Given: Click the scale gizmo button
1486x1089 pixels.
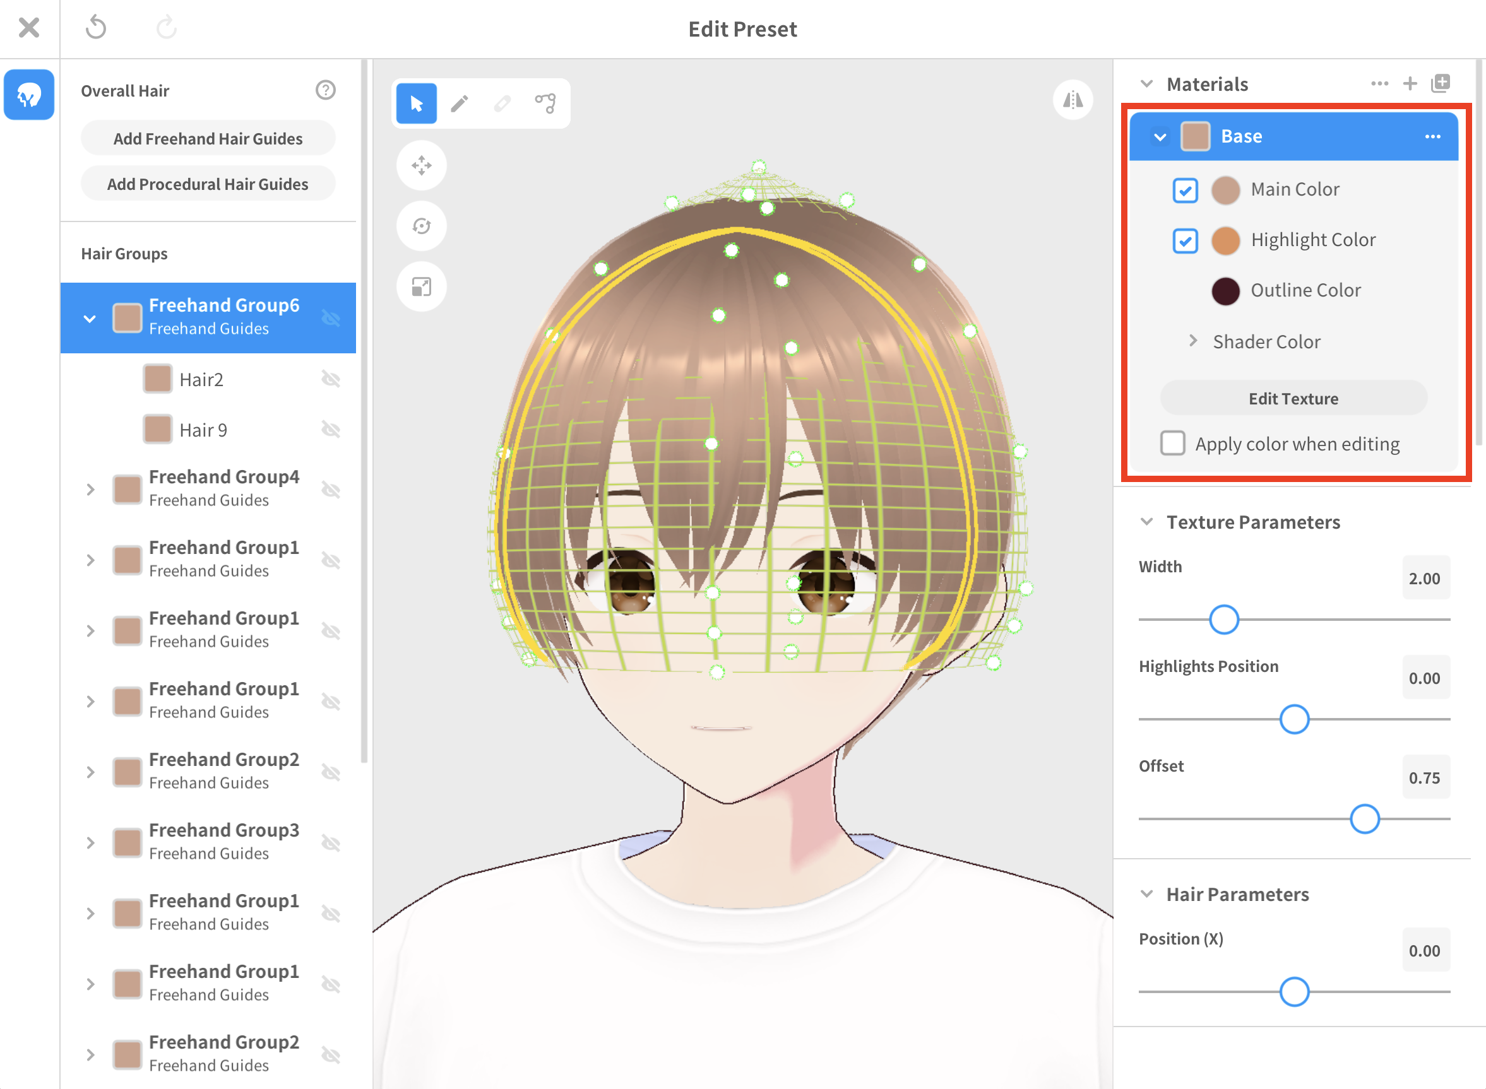Looking at the screenshot, I should pyautogui.click(x=422, y=286).
